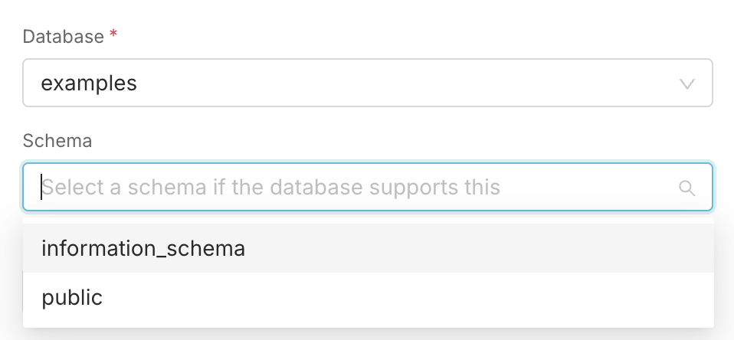The height and width of the screenshot is (340, 734).
Task: Place the cursor at start of Schema input
Action: click(41, 187)
